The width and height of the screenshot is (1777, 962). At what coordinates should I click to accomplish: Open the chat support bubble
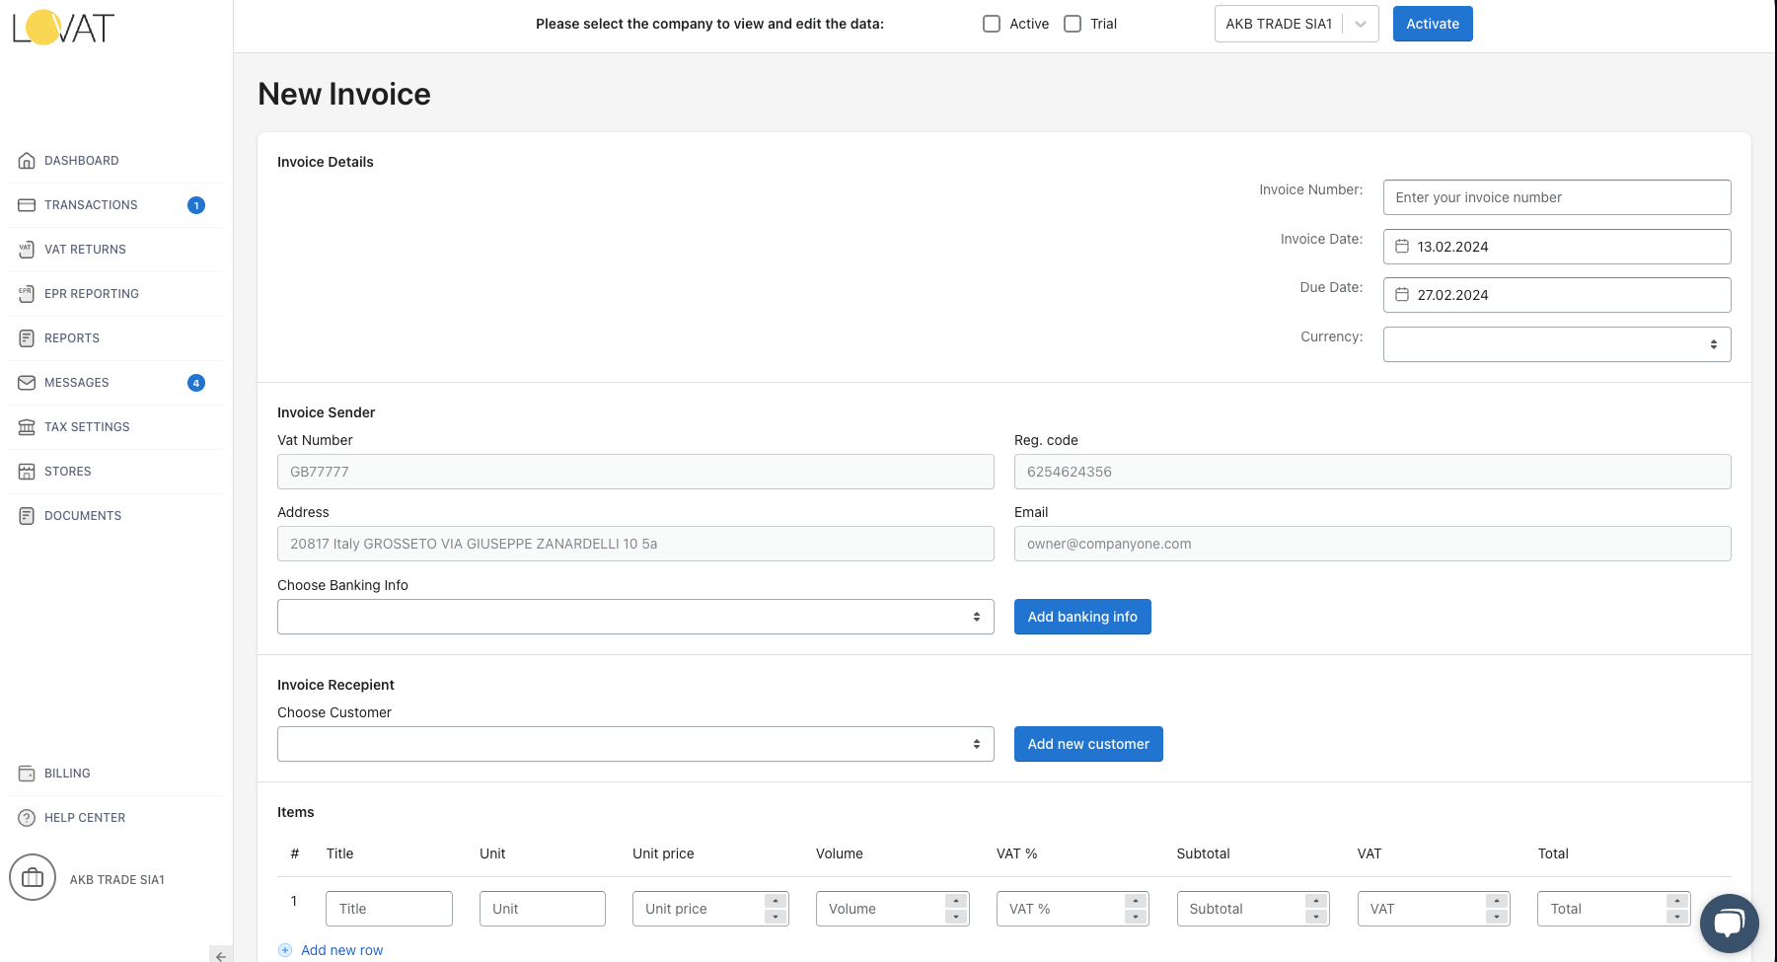(x=1729, y=923)
